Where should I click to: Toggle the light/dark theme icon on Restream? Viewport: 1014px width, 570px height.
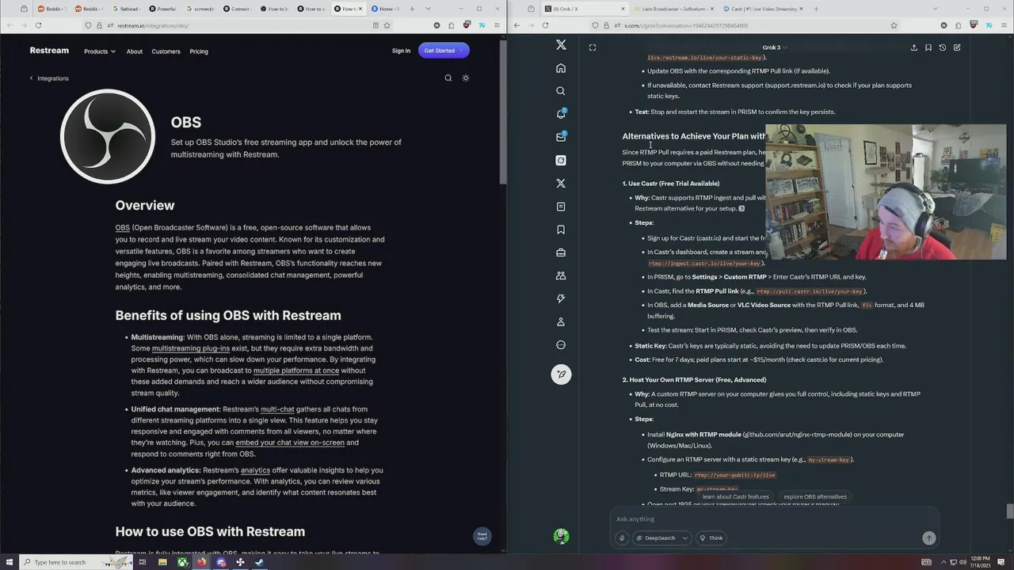click(x=466, y=78)
